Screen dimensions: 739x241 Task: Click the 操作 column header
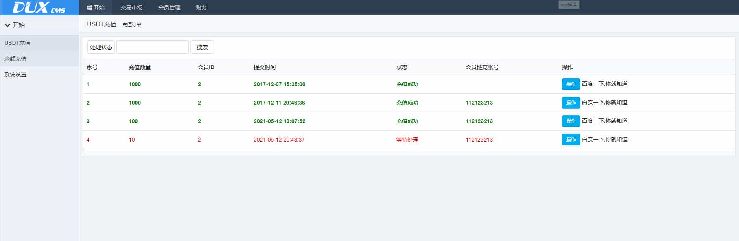click(x=568, y=67)
